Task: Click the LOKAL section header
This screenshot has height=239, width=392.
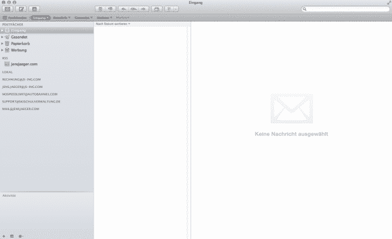Action: [7, 72]
